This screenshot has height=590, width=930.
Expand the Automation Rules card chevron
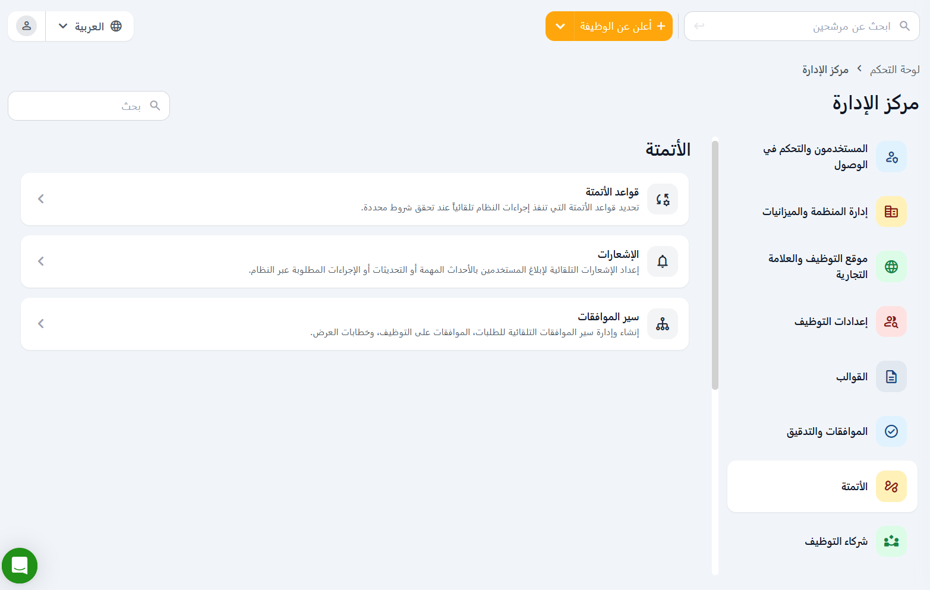point(41,199)
